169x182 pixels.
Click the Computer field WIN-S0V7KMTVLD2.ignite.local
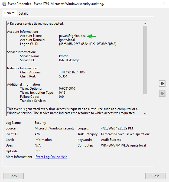123,145
